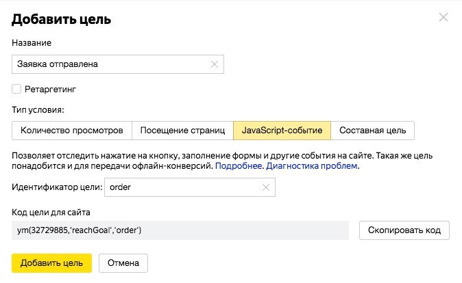Click the ym reachGoal code box
This screenshot has height=283, width=462.
click(x=180, y=230)
